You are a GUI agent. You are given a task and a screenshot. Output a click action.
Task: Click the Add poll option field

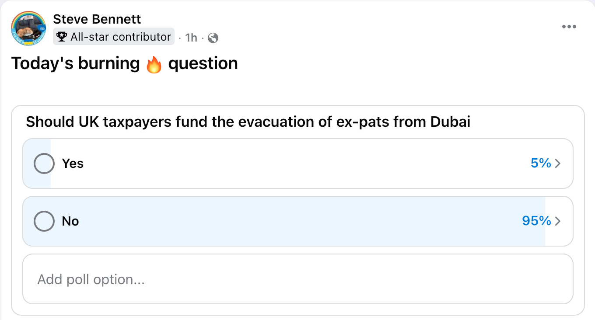[297, 279]
